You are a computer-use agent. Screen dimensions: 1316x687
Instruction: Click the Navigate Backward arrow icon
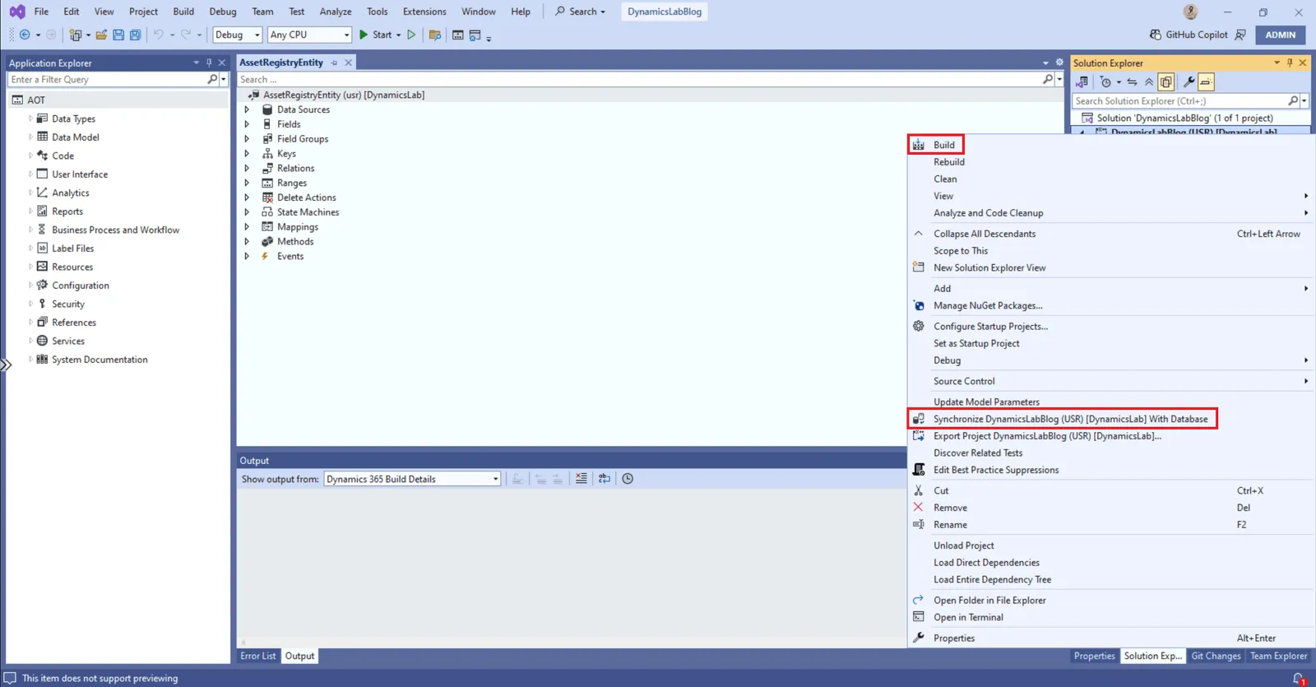25,35
